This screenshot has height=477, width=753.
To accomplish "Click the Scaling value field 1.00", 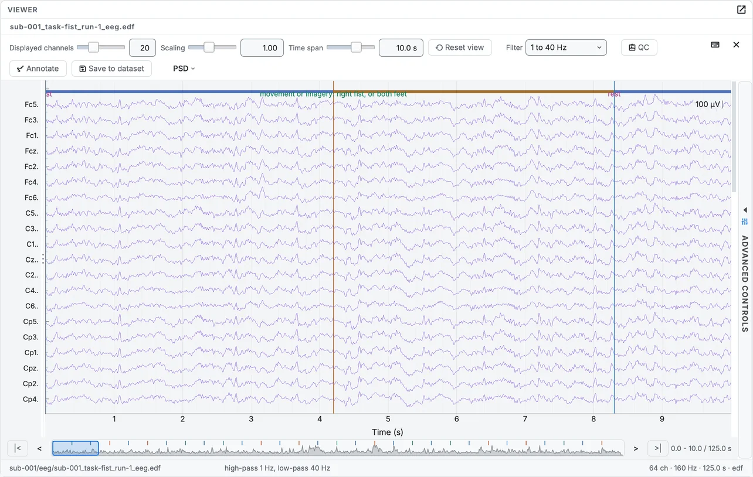I will pyautogui.click(x=262, y=47).
